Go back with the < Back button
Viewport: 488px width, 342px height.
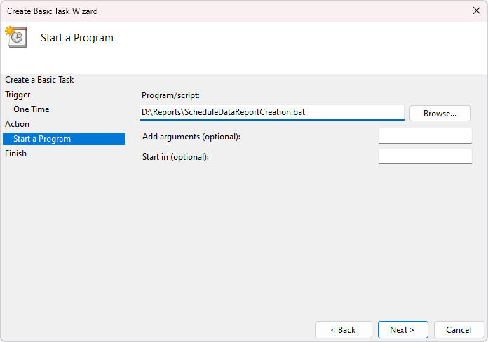[x=344, y=329]
